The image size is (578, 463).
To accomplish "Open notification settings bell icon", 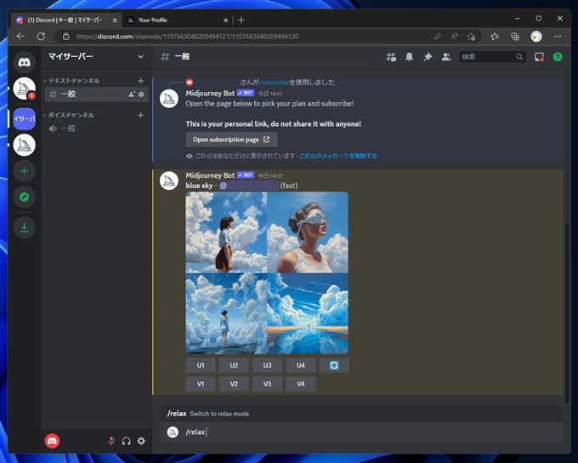I will click(x=409, y=57).
